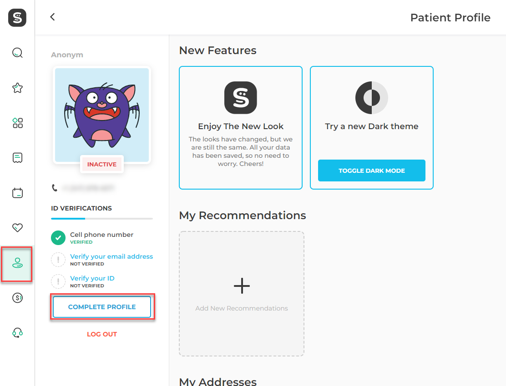Go back using the left chevron
506x386 pixels.
coord(53,17)
